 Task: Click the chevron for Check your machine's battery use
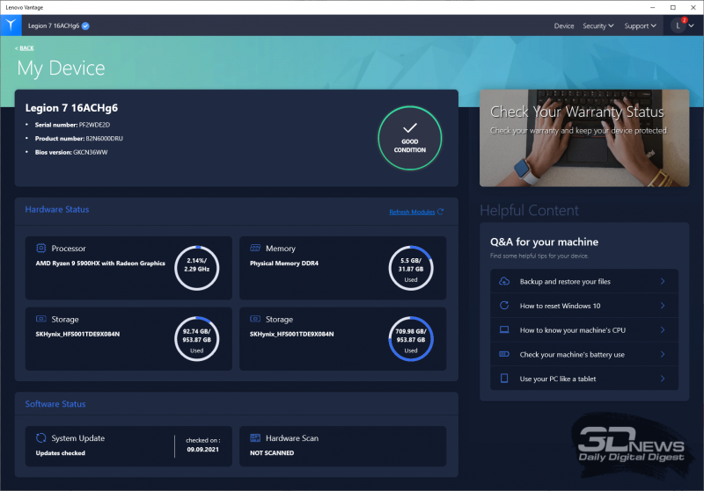tap(663, 354)
